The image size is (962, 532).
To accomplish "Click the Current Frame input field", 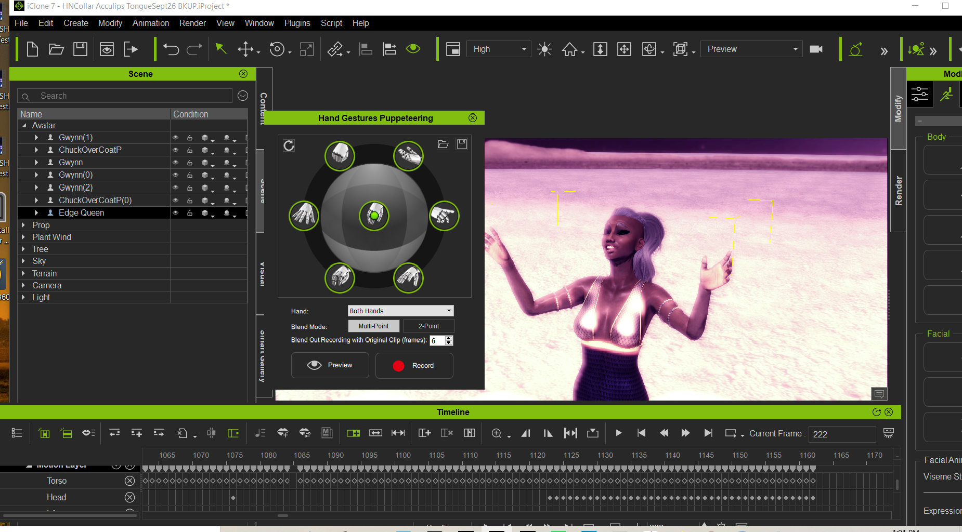I will pyautogui.click(x=842, y=434).
